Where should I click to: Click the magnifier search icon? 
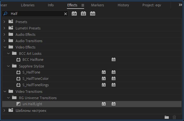(5, 14)
